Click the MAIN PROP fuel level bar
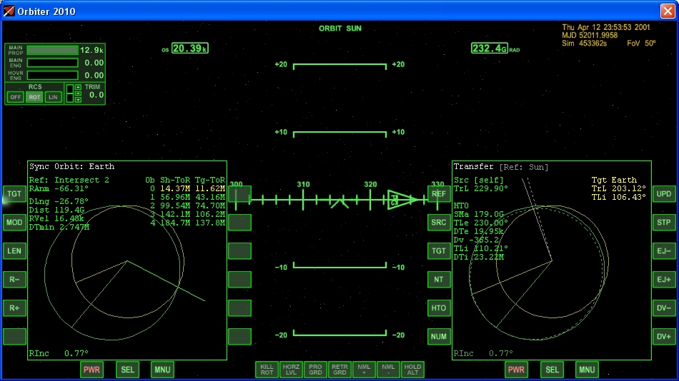679x381 pixels. click(x=52, y=51)
